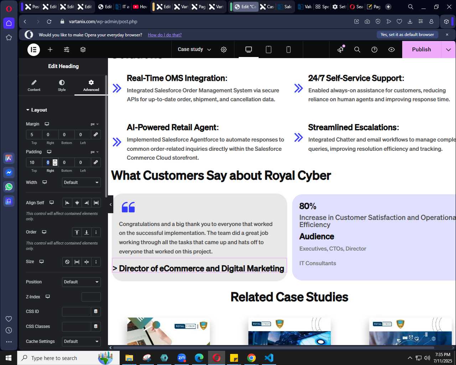This screenshot has height=365, width=456.
Task: Set Size to Shrink
Action: (87, 262)
